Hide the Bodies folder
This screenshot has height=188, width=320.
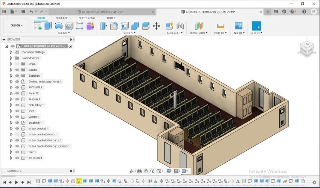(x=17, y=70)
